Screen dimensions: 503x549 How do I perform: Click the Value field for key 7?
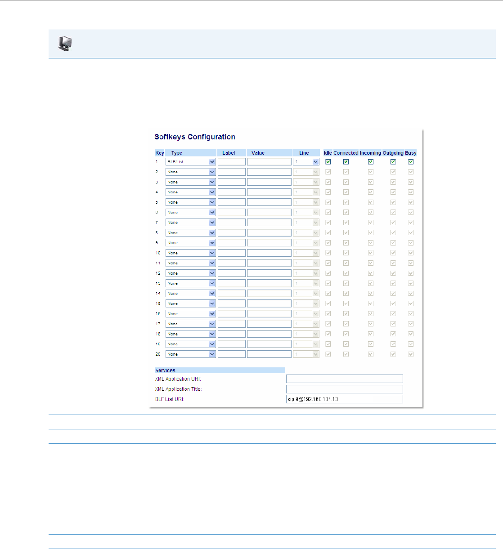tap(269, 223)
